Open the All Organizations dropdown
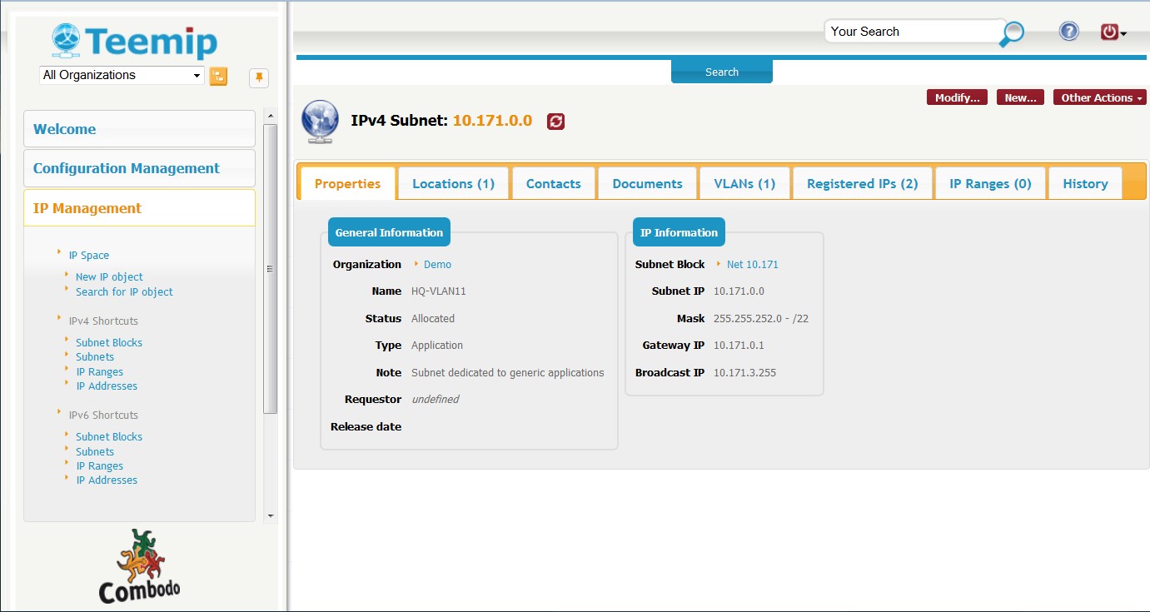The height and width of the screenshot is (612, 1150). [x=121, y=75]
